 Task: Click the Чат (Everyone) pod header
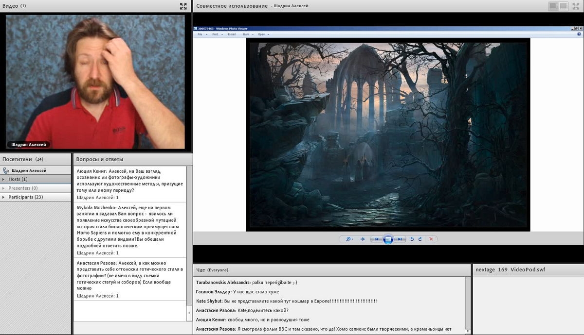point(332,270)
